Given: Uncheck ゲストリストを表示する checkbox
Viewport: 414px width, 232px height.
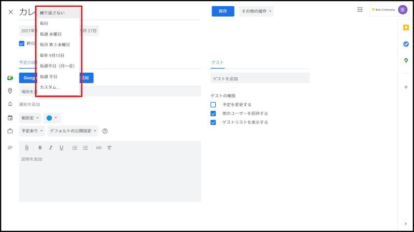Looking at the screenshot, I should point(213,122).
